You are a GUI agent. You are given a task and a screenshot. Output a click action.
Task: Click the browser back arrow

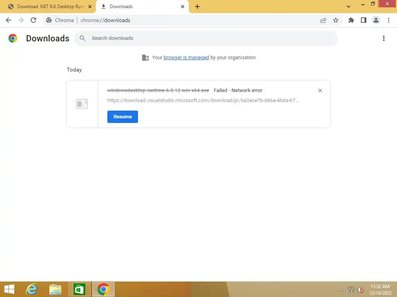(x=9, y=20)
